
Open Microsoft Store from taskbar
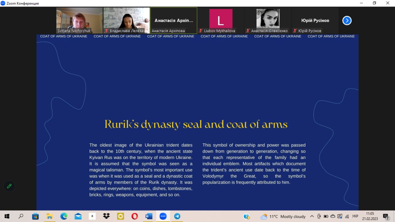35,216
